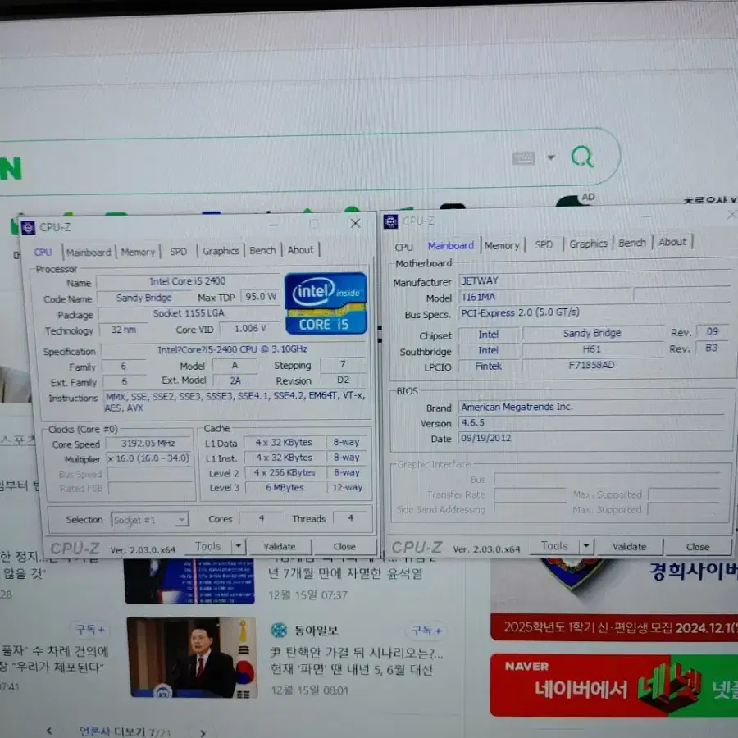738x738 pixels.
Task: Click the red NAVER 네이버에서 banner ad
Action: (x=613, y=686)
